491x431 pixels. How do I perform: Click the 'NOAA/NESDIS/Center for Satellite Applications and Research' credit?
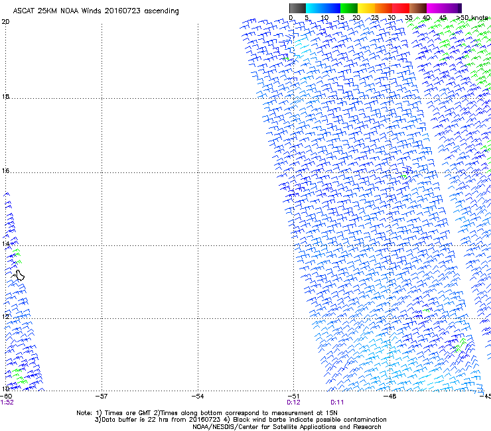tap(287, 427)
